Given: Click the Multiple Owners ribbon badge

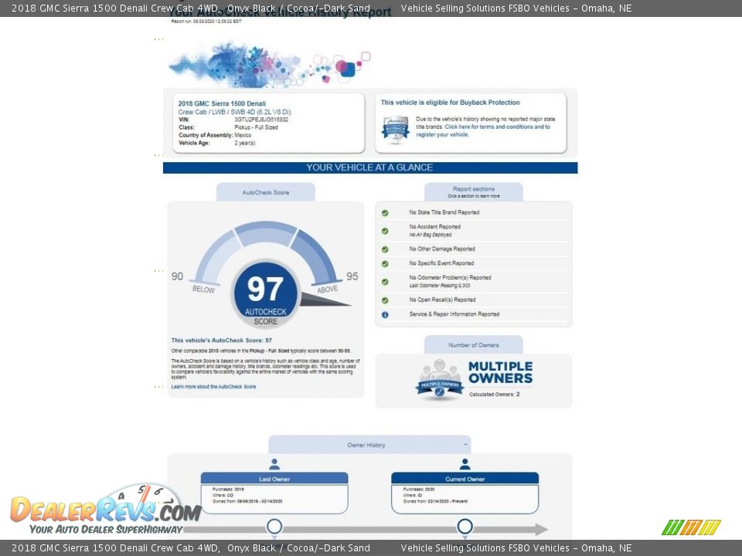Looking at the screenshot, I should (x=440, y=380).
